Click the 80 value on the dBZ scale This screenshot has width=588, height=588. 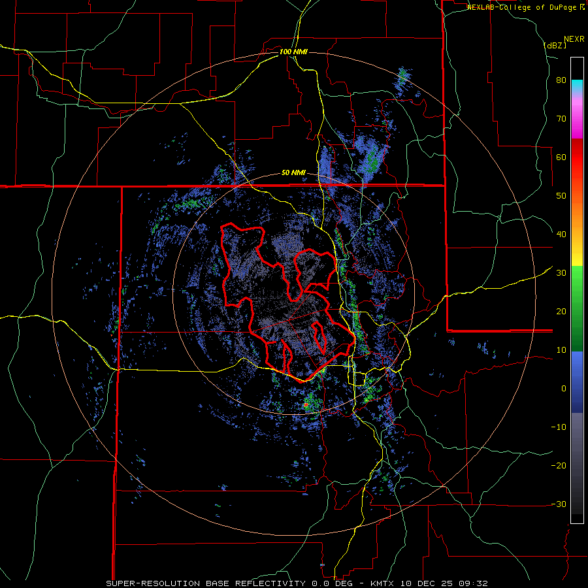pyautogui.click(x=561, y=80)
